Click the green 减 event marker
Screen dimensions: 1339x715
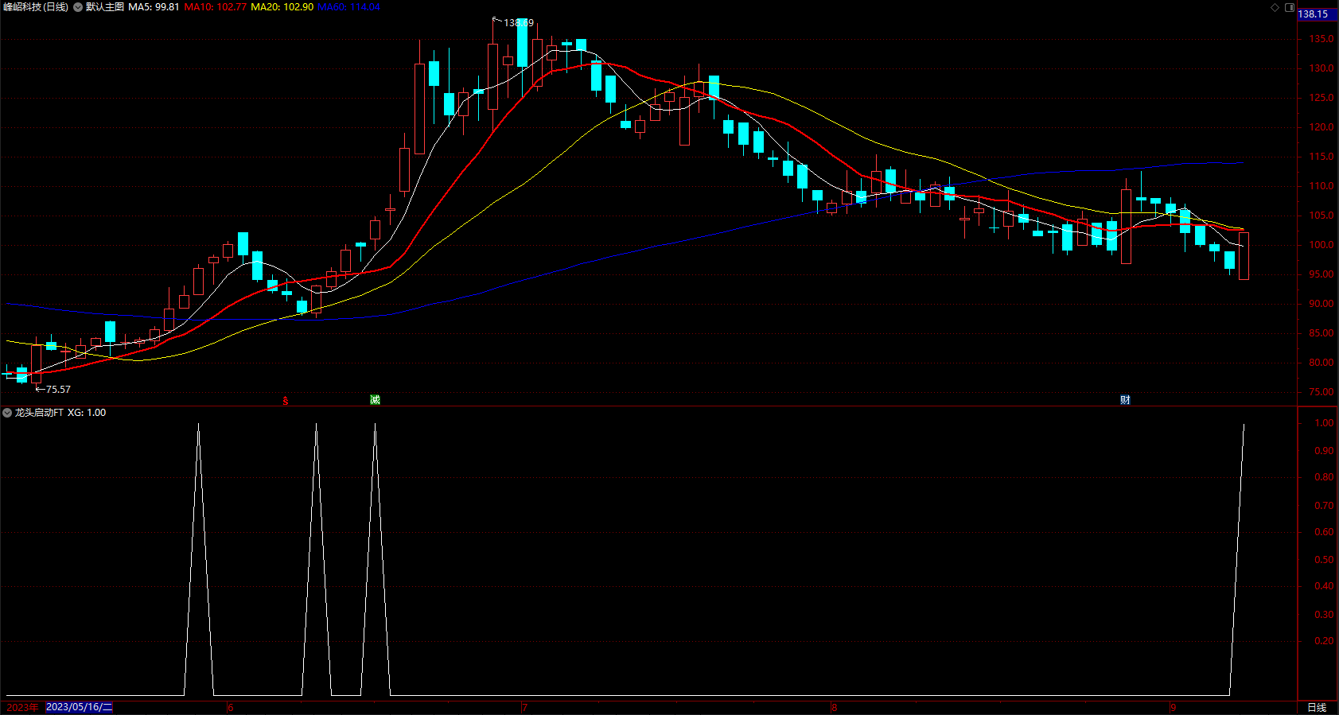coord(375,400)
